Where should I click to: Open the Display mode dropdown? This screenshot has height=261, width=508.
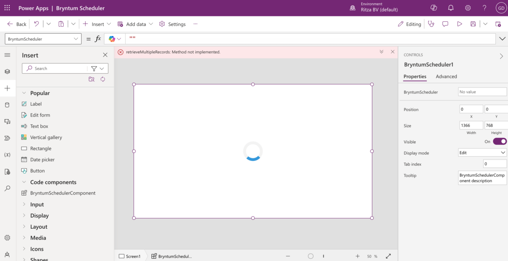(x=482, y=153)
